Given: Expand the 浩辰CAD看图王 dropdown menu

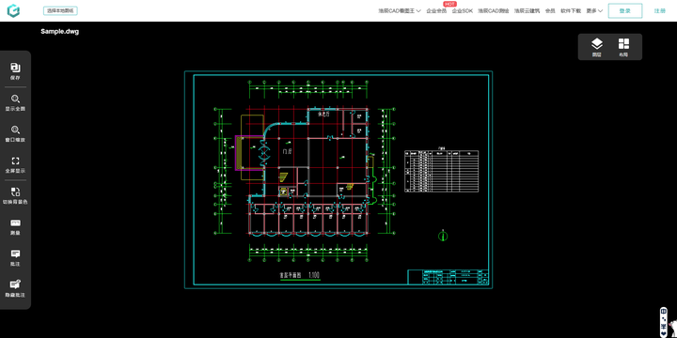Looking at the screenshot, I should (x=400, y=10).
